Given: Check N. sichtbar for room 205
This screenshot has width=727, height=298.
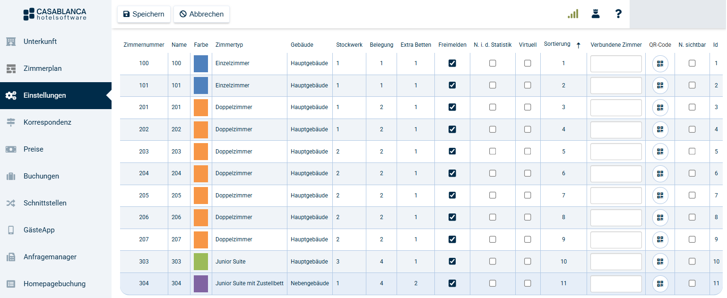Looking at the screenshot, I should tap(692, 196).
